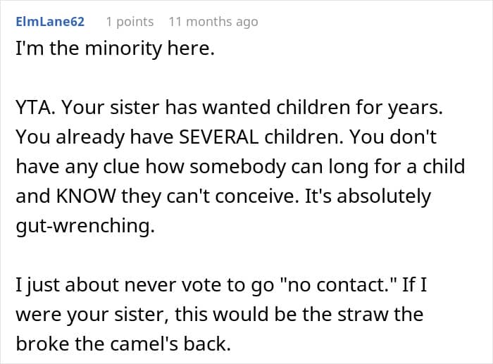Click the sentence 'I'm the minority here.'
The width and height of the screenshot is (493, 364).
tap(115, 49)
